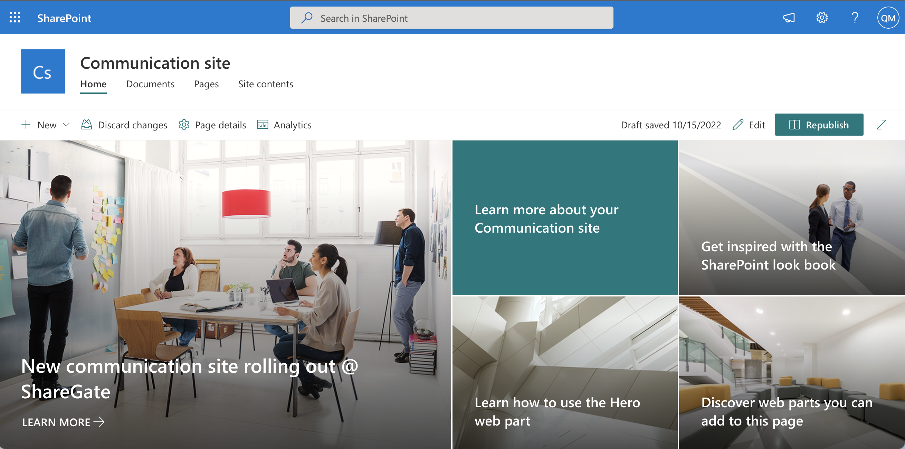Open the Help question mark icon
This screenshot has width=905, height=449.
click(x=855, y=18)
